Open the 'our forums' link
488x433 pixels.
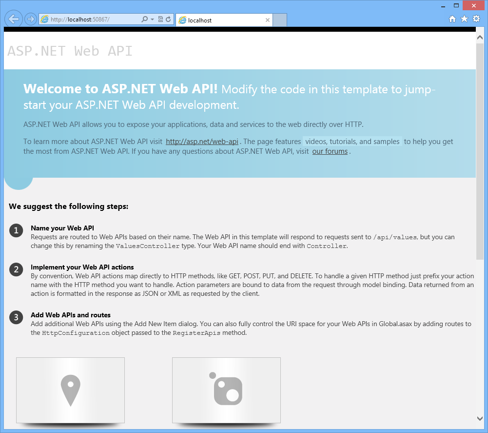click(x=330, y=151)
